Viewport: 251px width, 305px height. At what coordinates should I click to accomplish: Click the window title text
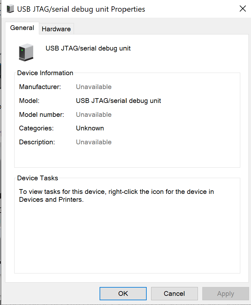pos(81,9)
